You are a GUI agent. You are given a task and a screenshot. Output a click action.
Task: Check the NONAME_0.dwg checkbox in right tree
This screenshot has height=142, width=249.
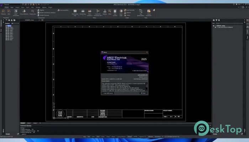point(215,26)
